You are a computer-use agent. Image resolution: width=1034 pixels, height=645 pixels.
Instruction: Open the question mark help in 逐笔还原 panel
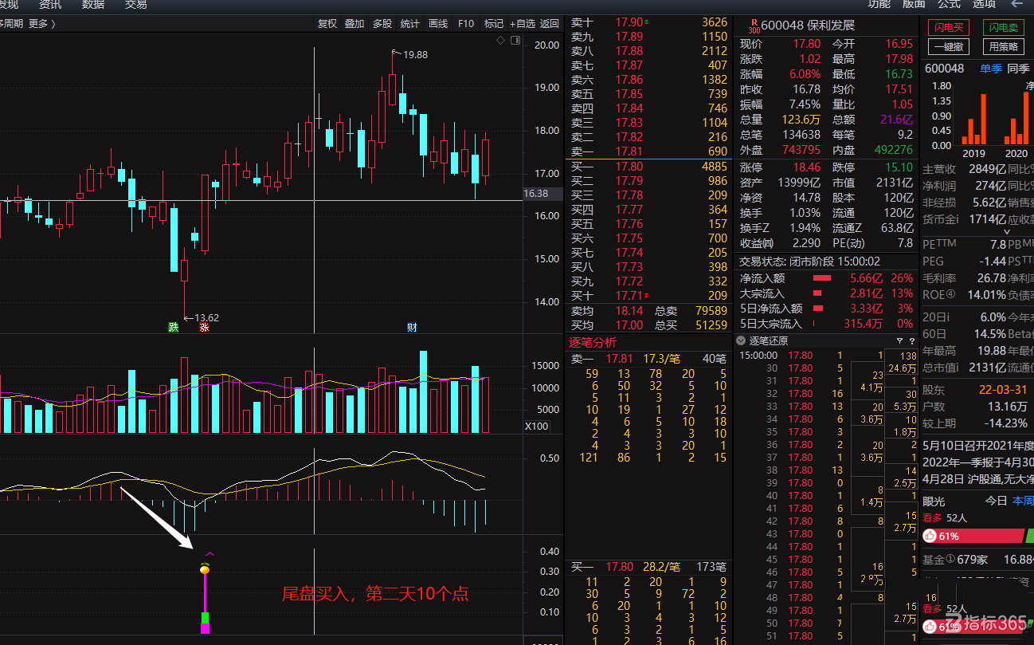(911, 340)
